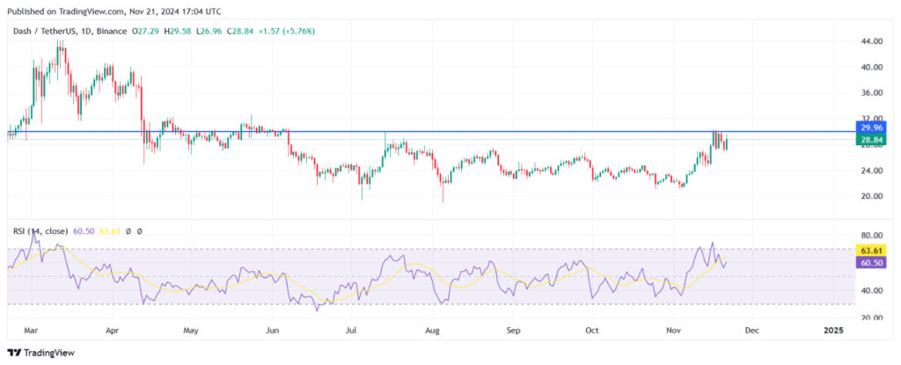Viewport: 901px width, 365px height.
Task: Click the 2025 label on time axis
Action: 833,331
